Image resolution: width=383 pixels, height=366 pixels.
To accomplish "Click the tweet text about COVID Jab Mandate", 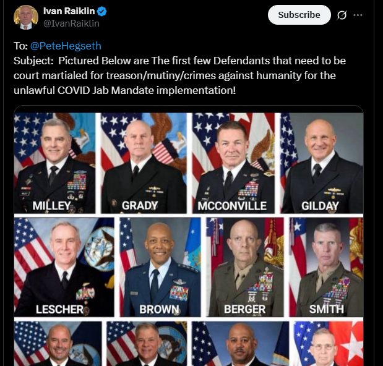I will tap(179, 75).
